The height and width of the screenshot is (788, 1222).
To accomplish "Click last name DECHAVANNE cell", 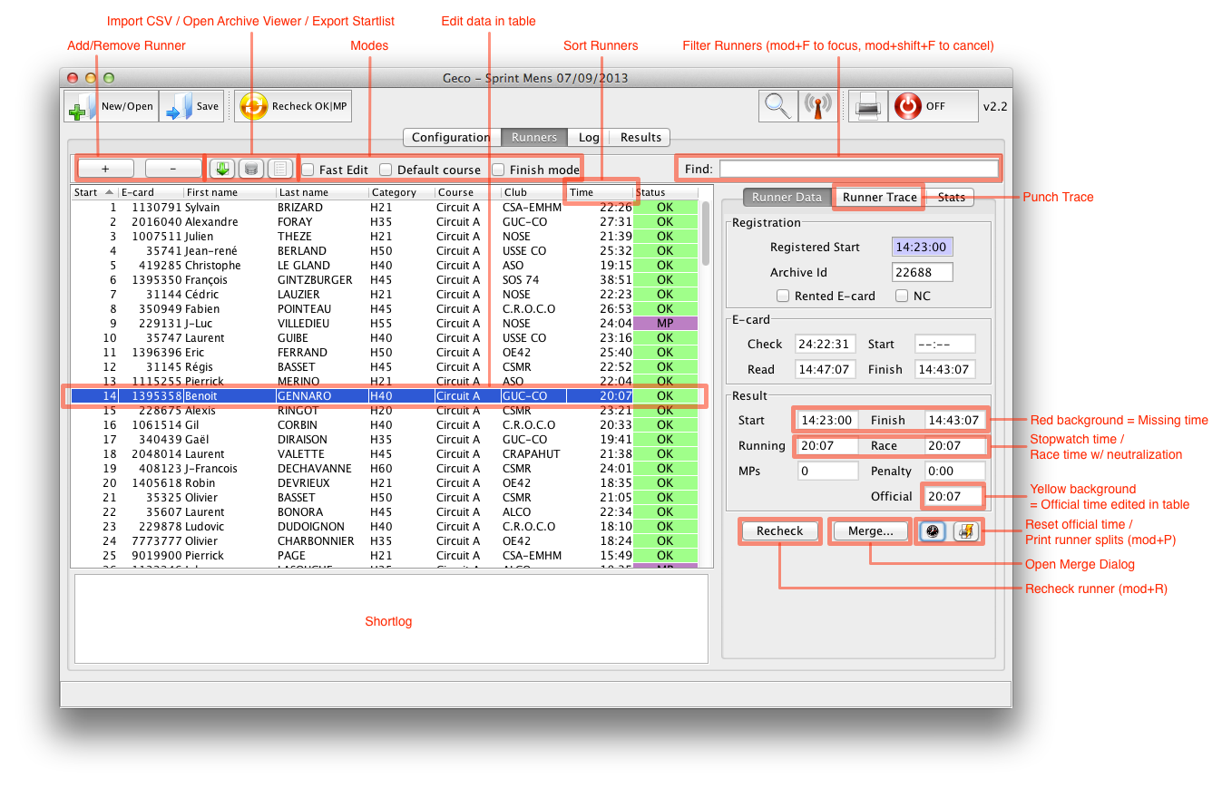I will coord(322,468).
